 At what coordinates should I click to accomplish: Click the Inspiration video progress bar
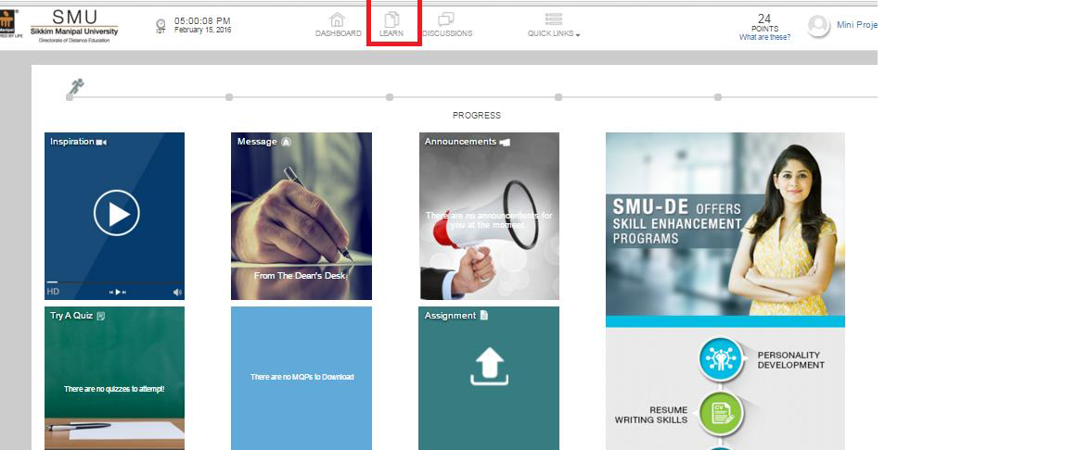pos(114,281)
